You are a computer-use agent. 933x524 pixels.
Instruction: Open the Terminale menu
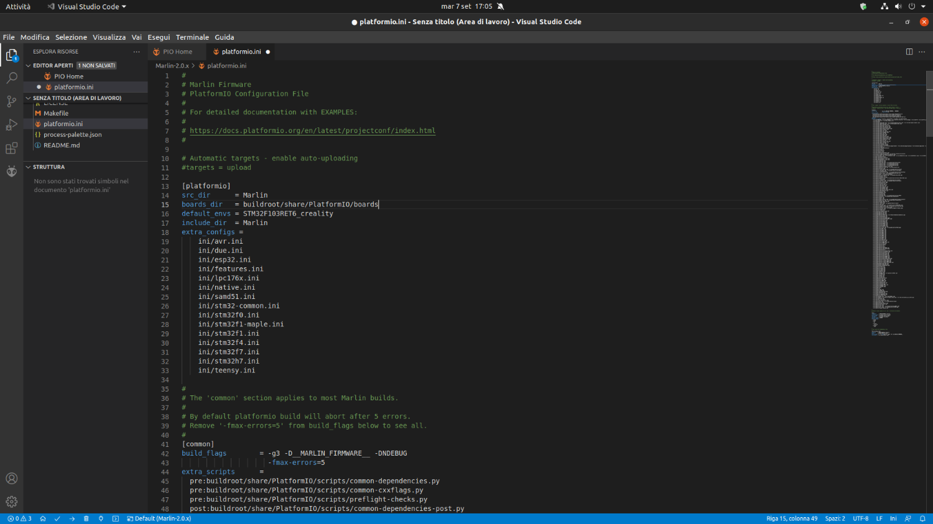pyautogui.click(x=192, y=37)
